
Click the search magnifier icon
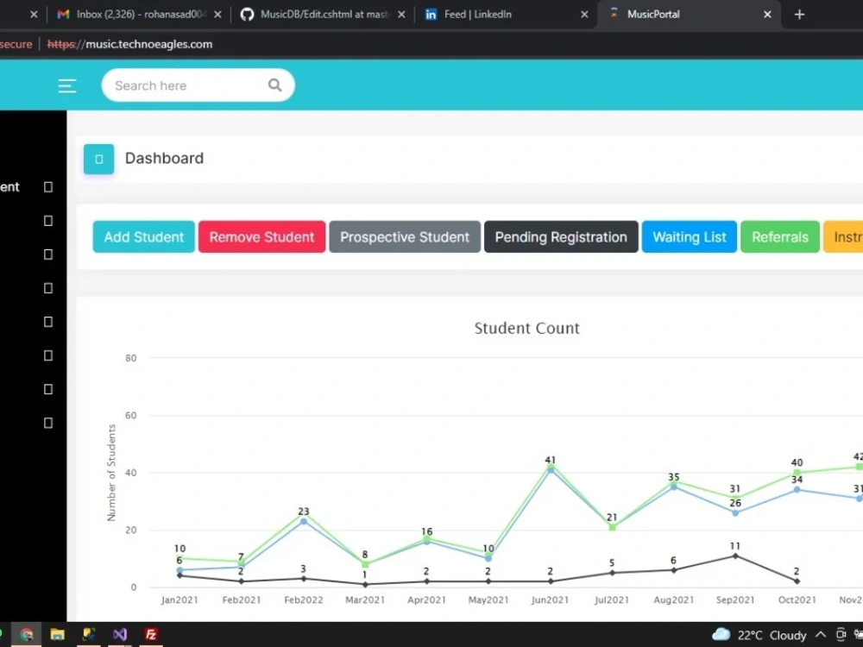[274, 85]
